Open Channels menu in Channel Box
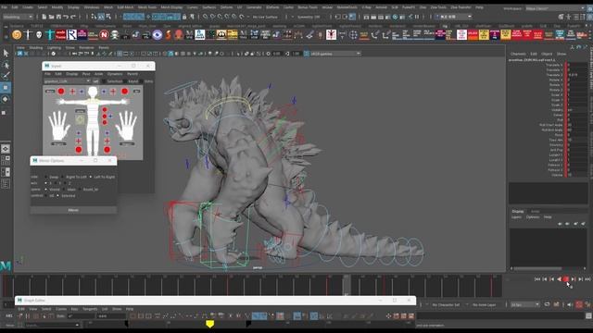The height and width of the screenshot is (333, 593). (x=518, y=54)
